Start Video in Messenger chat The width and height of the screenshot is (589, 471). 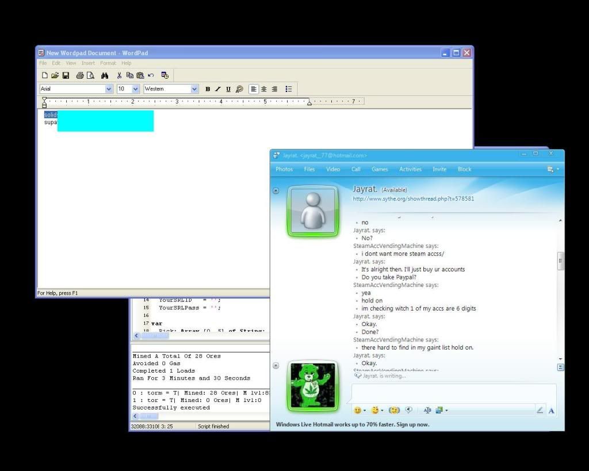(x=333, y=170)
